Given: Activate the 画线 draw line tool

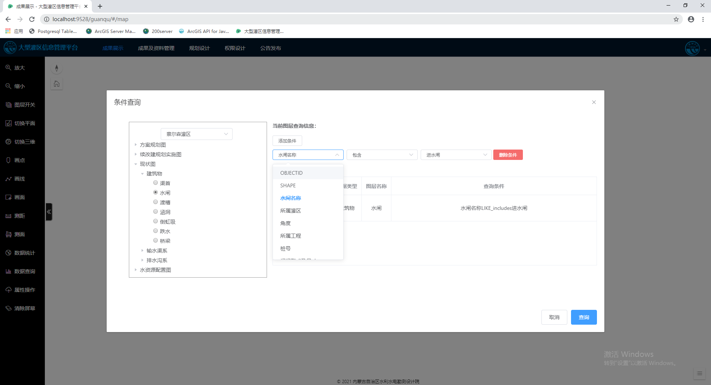Looking at the screenshot, I should point(15,179).
